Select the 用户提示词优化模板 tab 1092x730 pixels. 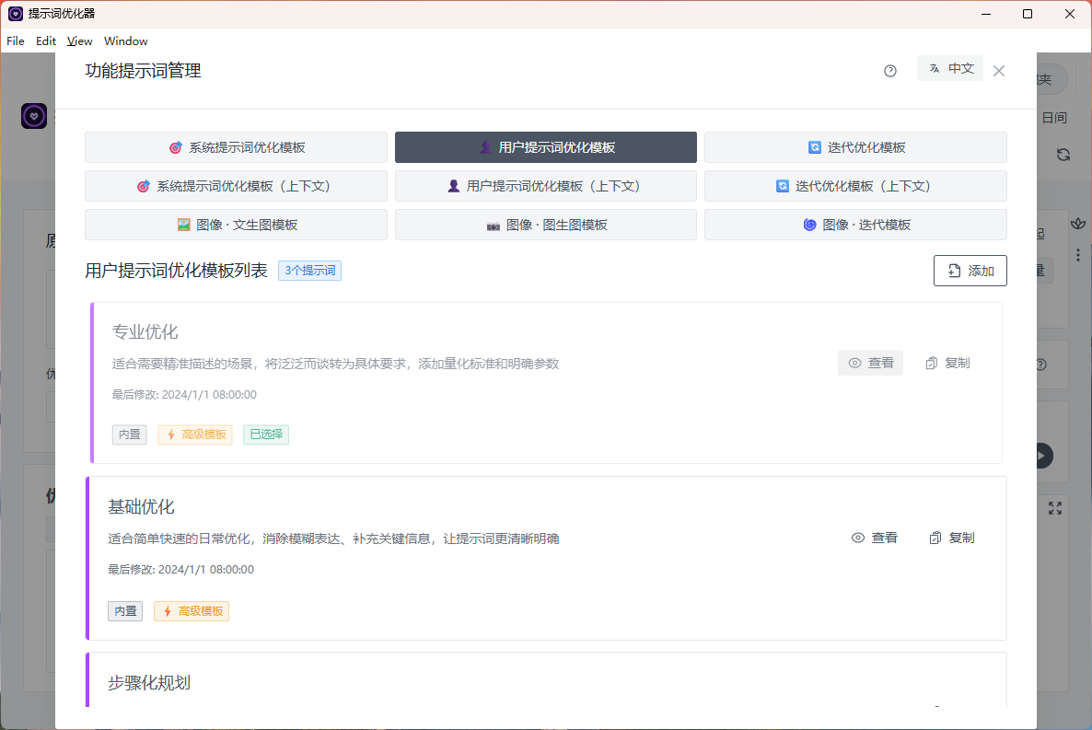546,147
